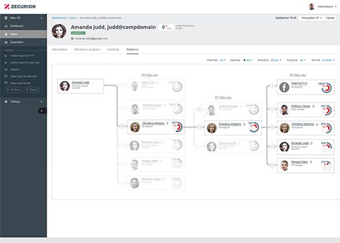340x243 pixels.
Task: Click the email envelope icon under the user name
Action: point(72,38)
